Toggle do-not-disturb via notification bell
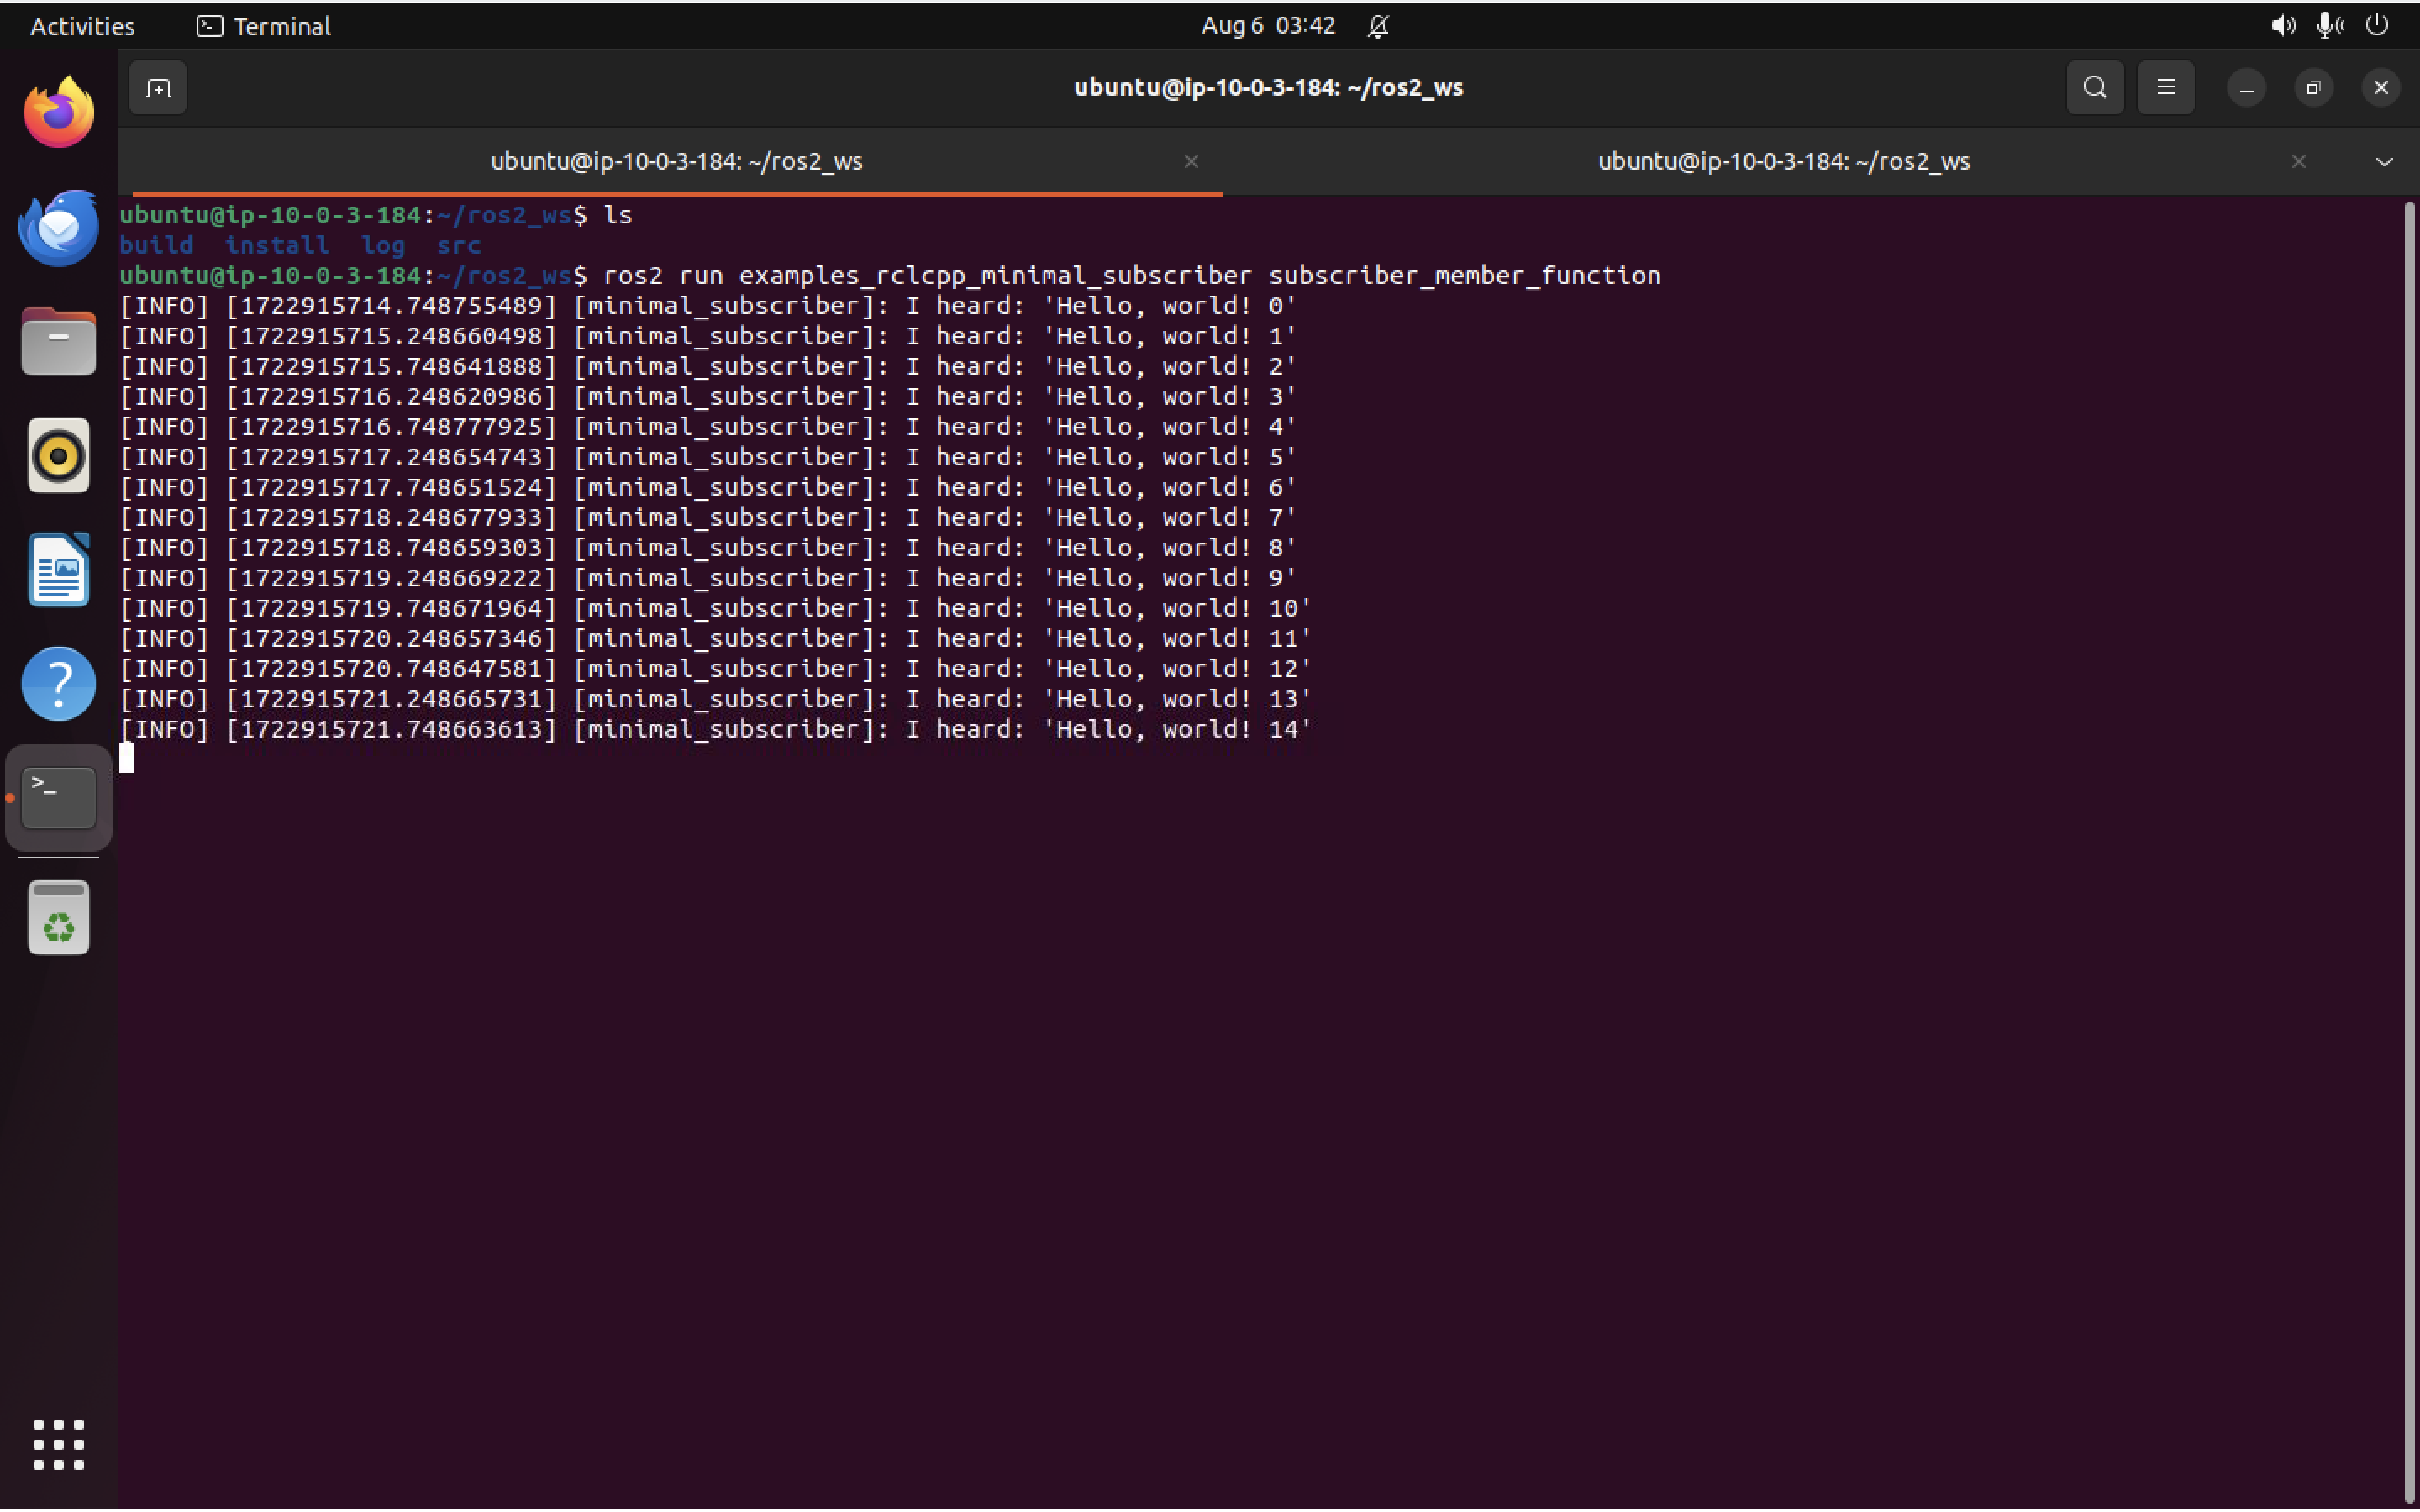This screenshot has width=2420, height=1512. (x=1377, y=25)
